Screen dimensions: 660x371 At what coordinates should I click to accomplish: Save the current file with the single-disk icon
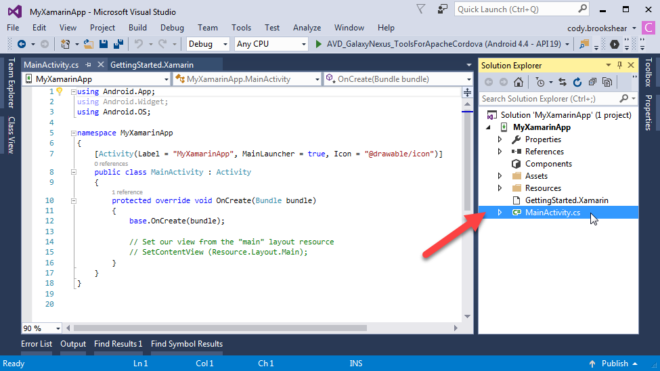(x=103, y=44)
